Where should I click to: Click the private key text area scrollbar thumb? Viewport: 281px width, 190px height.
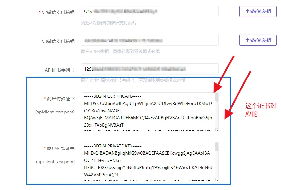pos(217,147)
